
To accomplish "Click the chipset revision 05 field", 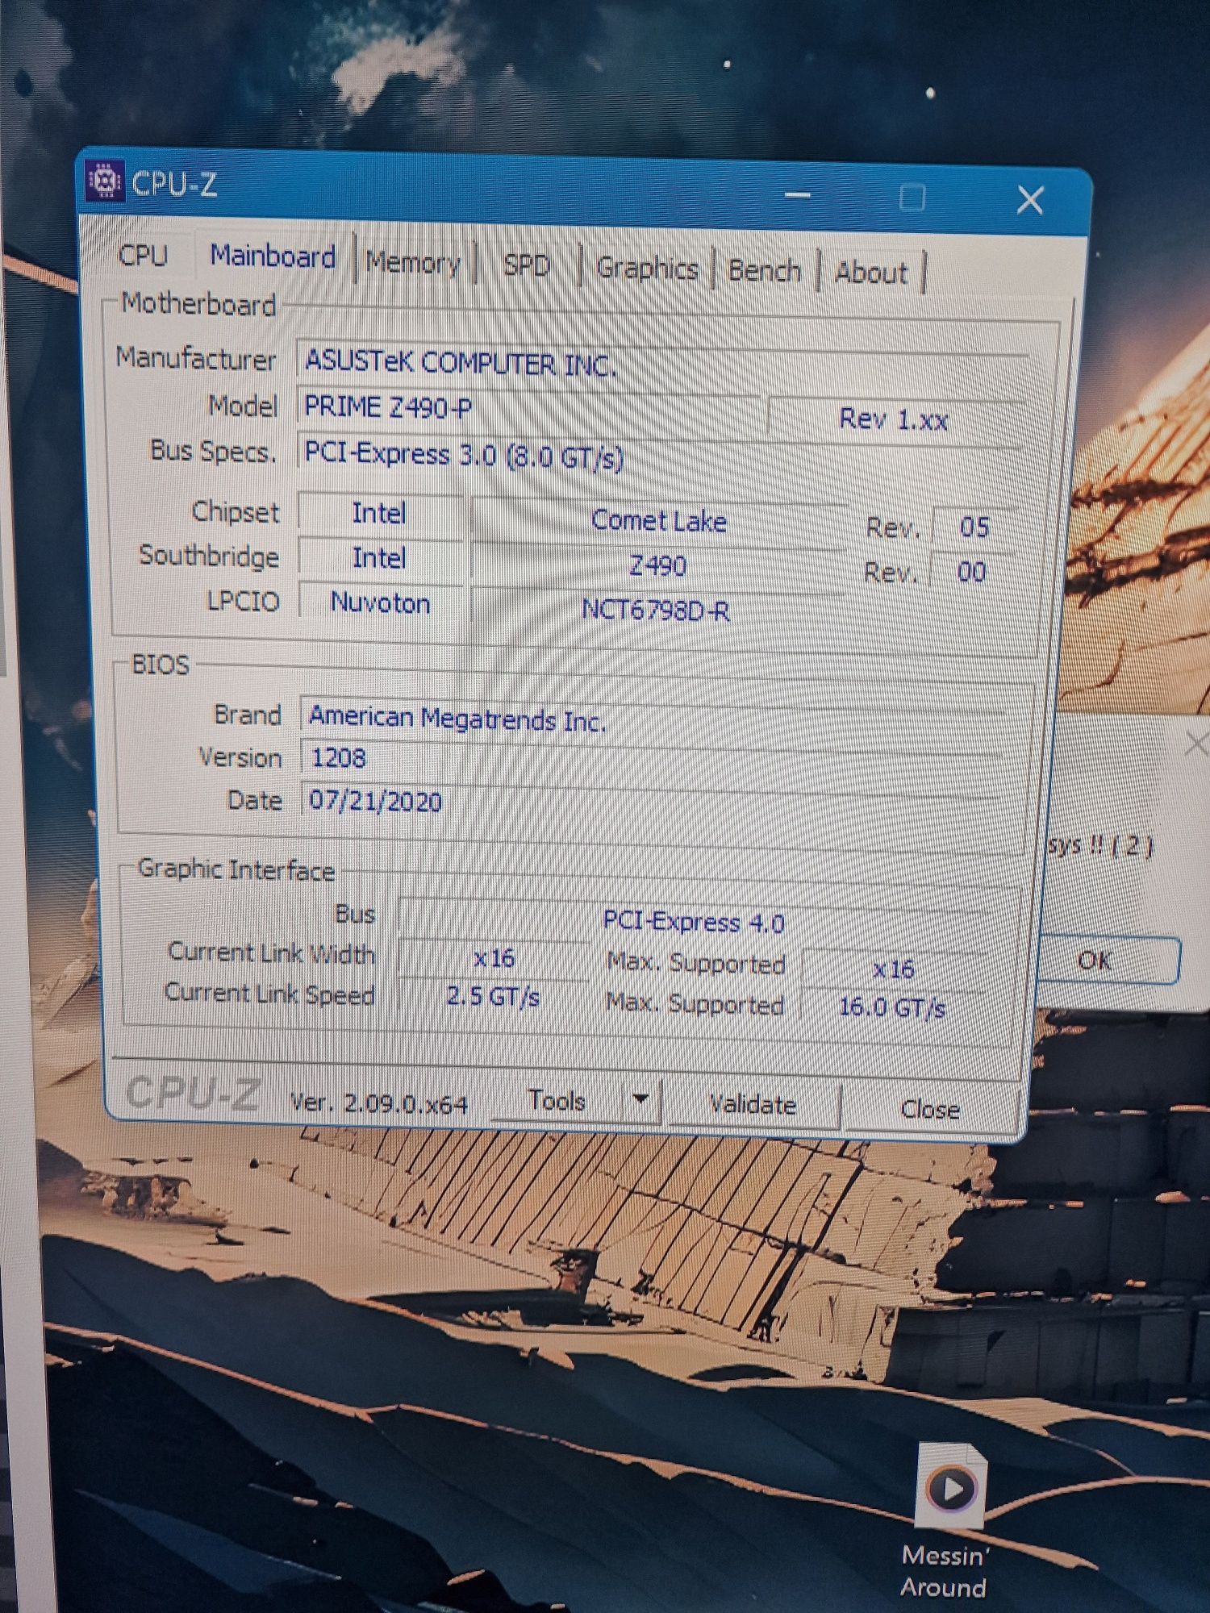I will 974,527.
